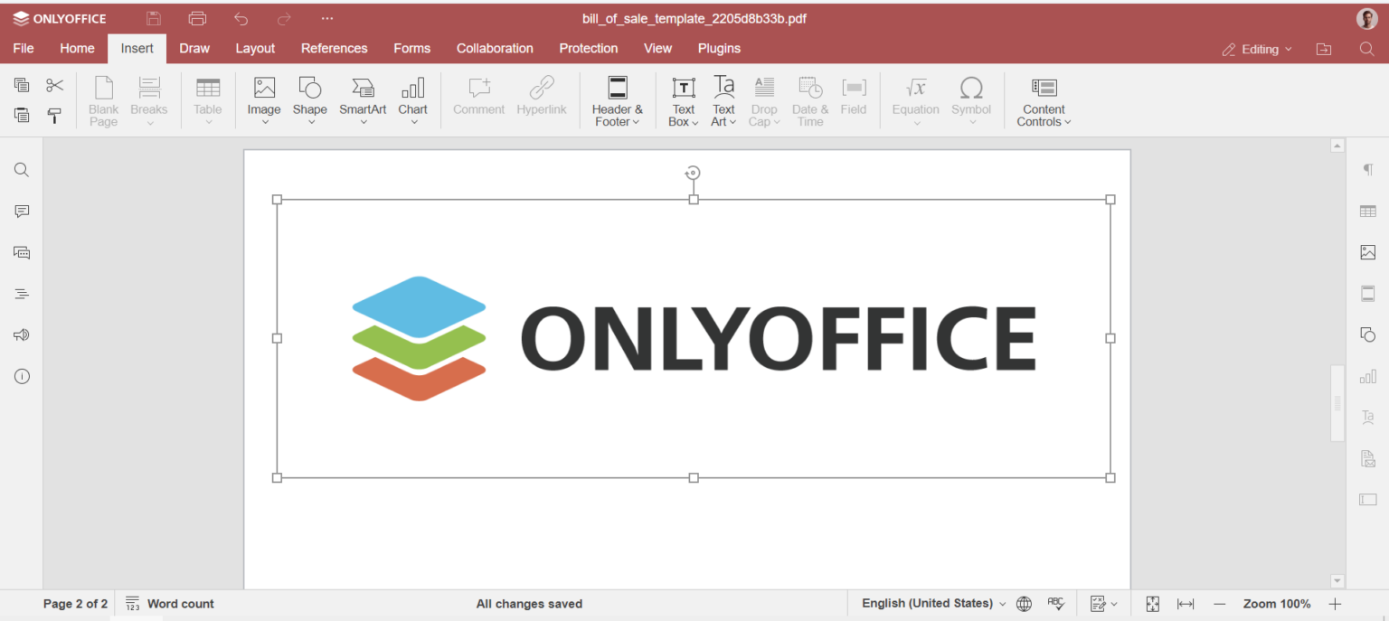This screenshot has height=621, width=1389.
Task: Switch to the References tab
Action: pyautogui.click(x=334, y=48)
